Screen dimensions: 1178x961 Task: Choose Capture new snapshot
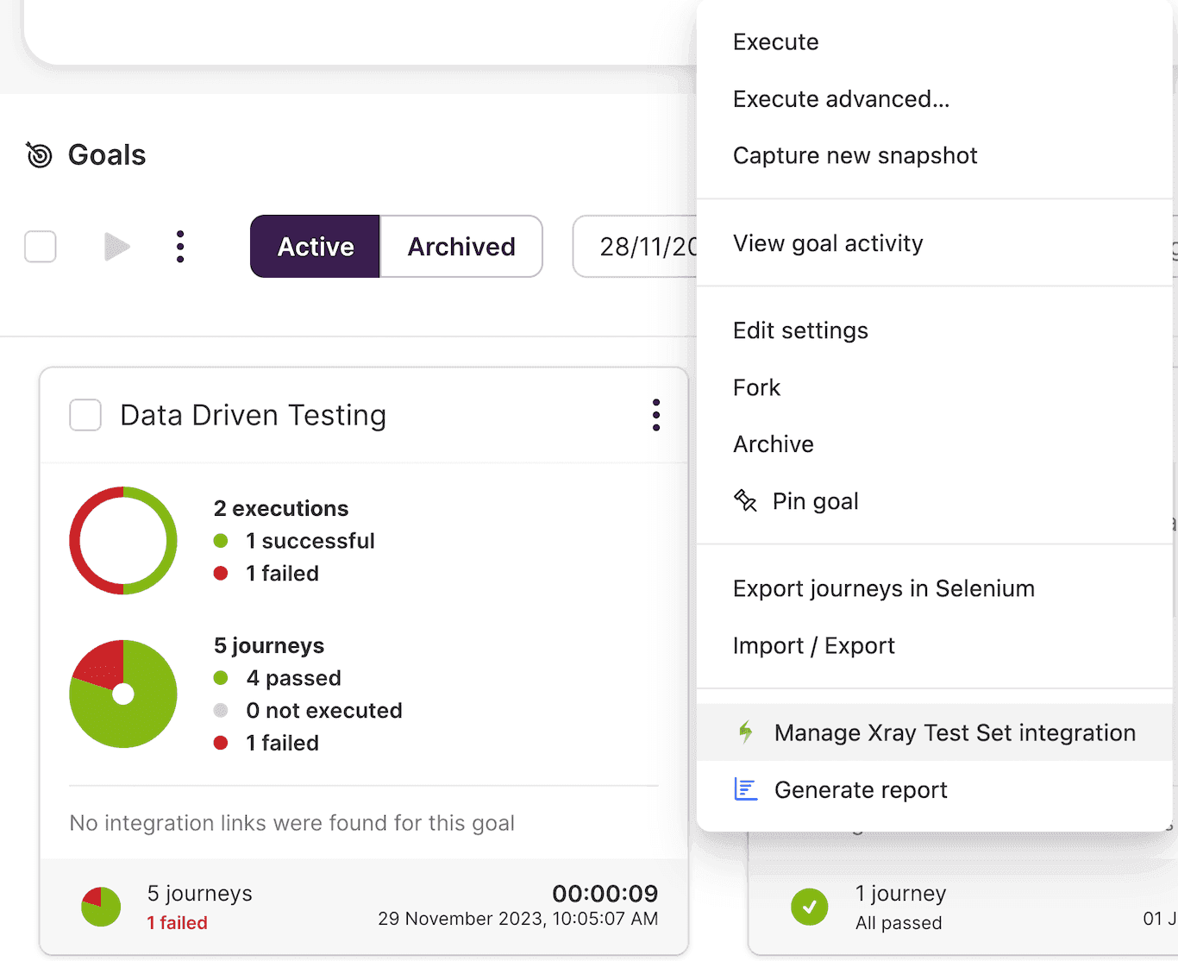click(855, 156)
